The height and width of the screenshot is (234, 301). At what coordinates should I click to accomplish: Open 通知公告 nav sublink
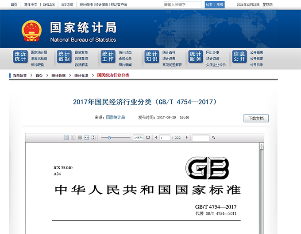125,59
